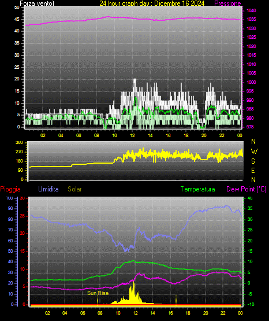This screenshot has width=269, height=321.
Task: Click the sunset dotted marker near hour 16
Action: point(176,300)
